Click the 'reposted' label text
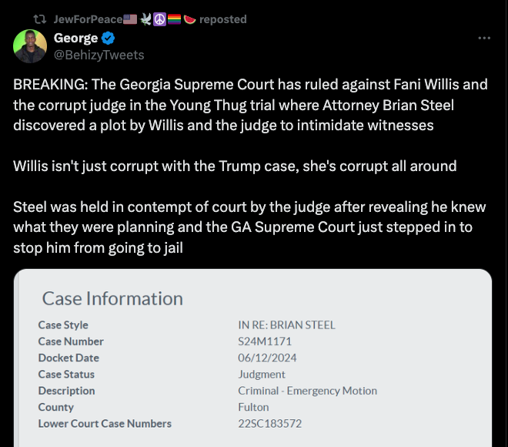Screen dimensions: 508x447 click(222, 18)
